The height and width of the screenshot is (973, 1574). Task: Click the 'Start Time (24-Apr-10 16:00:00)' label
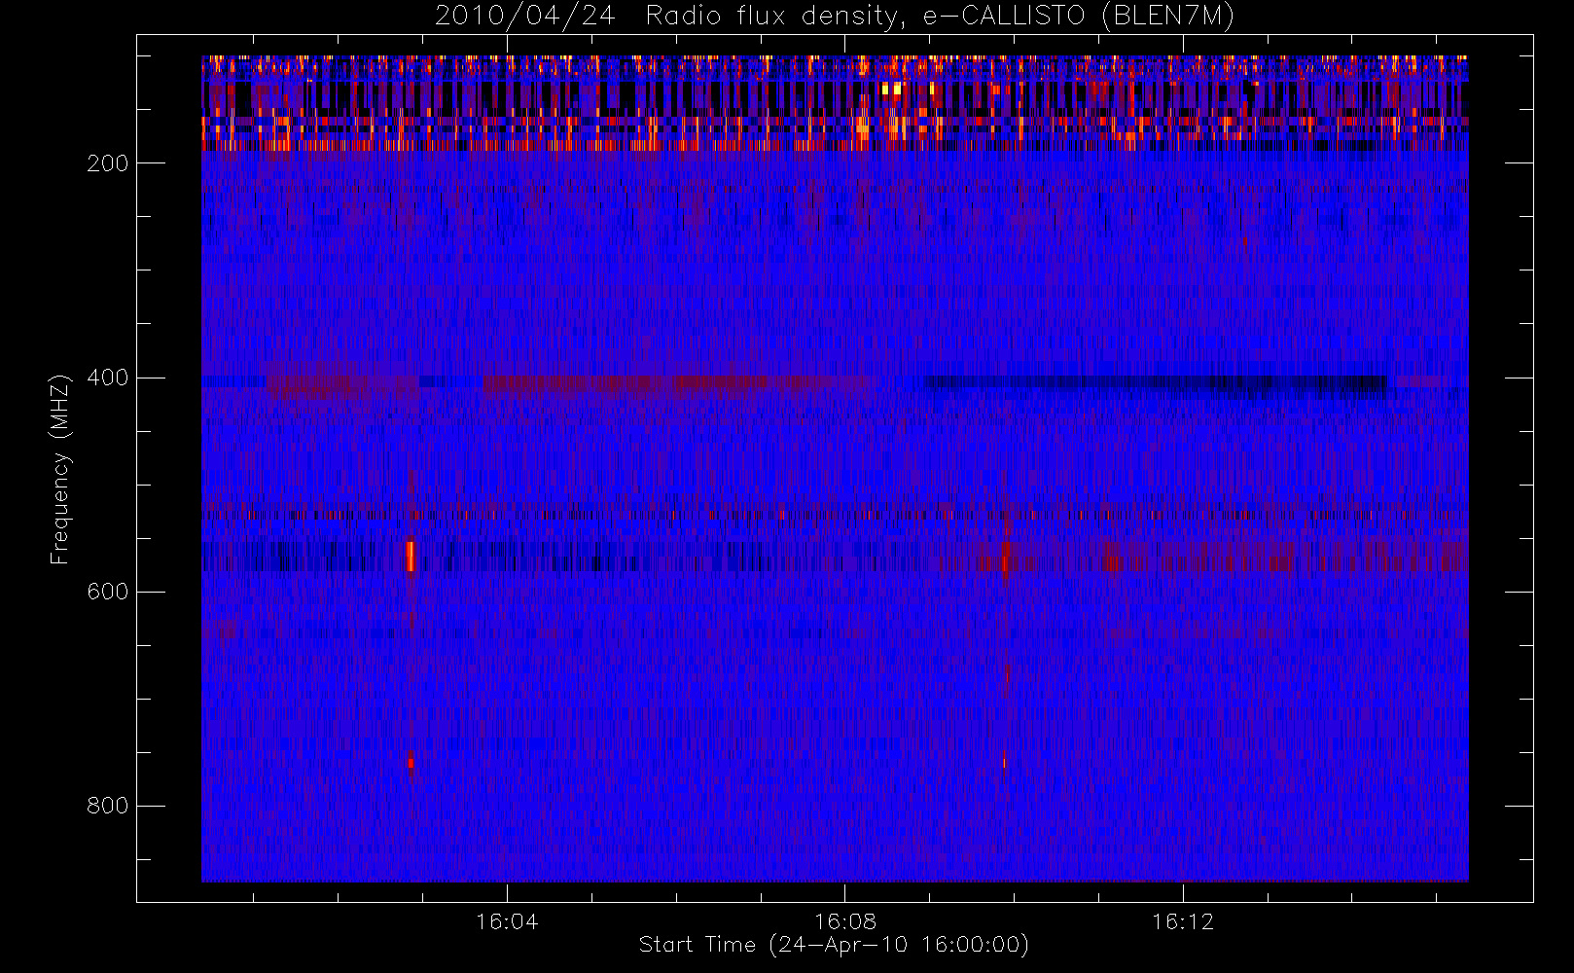pyautogui.click(x=835, y=945)
